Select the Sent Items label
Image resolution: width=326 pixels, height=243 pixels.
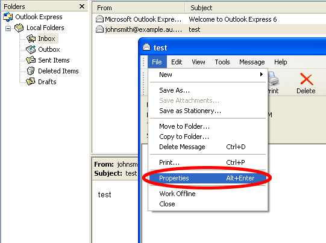pos(54,60)
